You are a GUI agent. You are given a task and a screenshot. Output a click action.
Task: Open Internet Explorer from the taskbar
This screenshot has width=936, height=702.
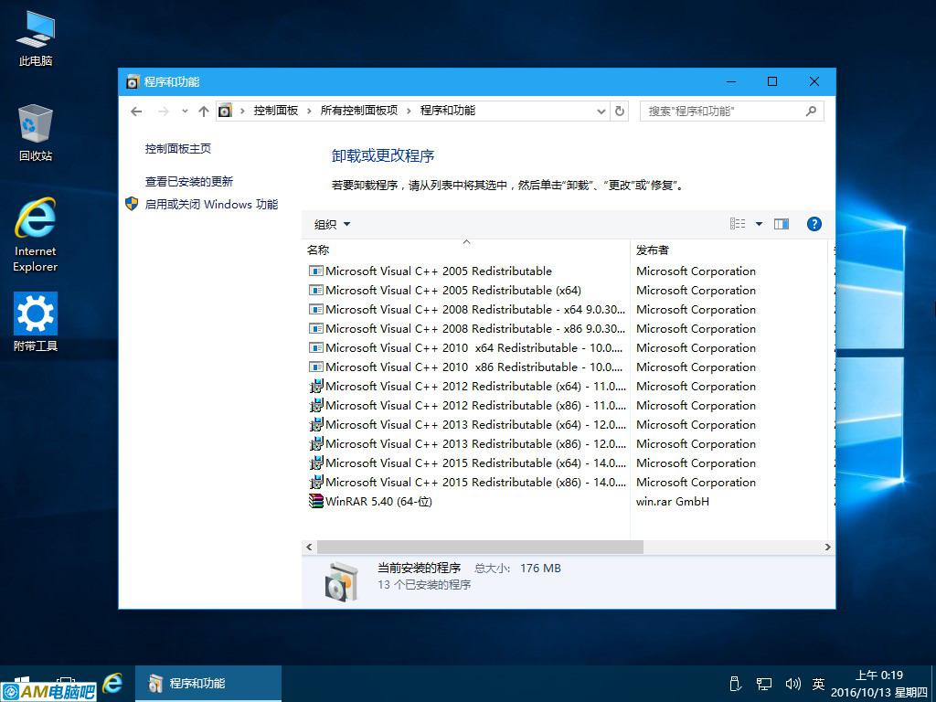tap(112, 683)
